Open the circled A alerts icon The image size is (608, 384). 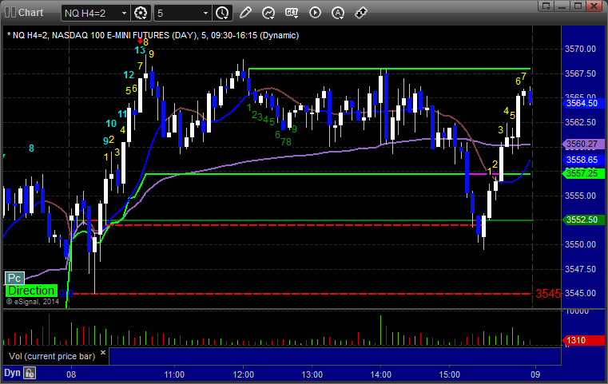click(x=338, y=13)
